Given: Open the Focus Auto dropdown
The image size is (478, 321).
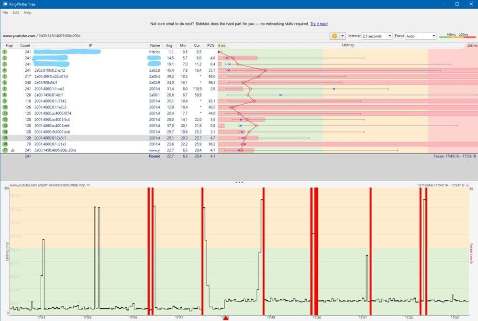Looking at the screenshot, I should (x=421, y=36).
